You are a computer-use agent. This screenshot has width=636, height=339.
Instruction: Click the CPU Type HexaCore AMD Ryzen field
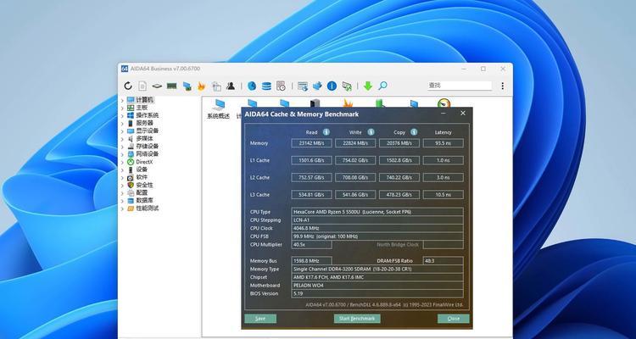[x=377, y=212]
